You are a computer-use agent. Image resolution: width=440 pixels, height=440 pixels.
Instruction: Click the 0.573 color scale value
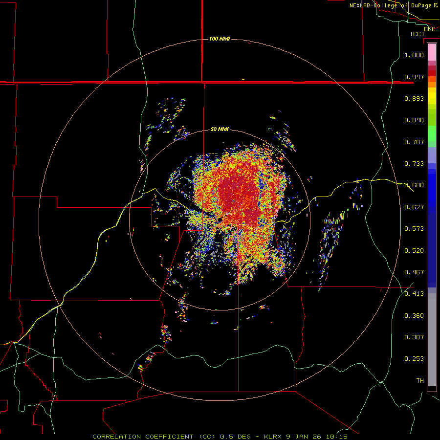(x=414, y=229)
